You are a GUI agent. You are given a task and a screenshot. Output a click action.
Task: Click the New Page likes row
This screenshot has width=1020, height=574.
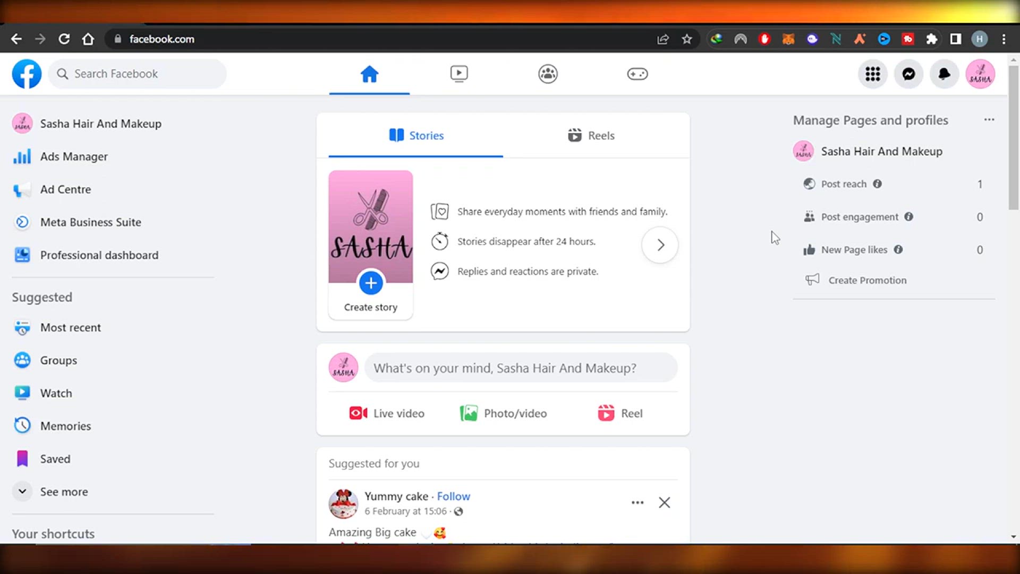892,250
